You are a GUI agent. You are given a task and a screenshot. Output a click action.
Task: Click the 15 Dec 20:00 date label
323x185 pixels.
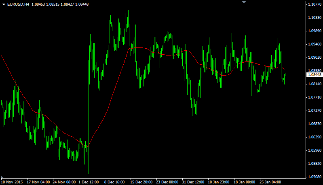pos(141,182)
